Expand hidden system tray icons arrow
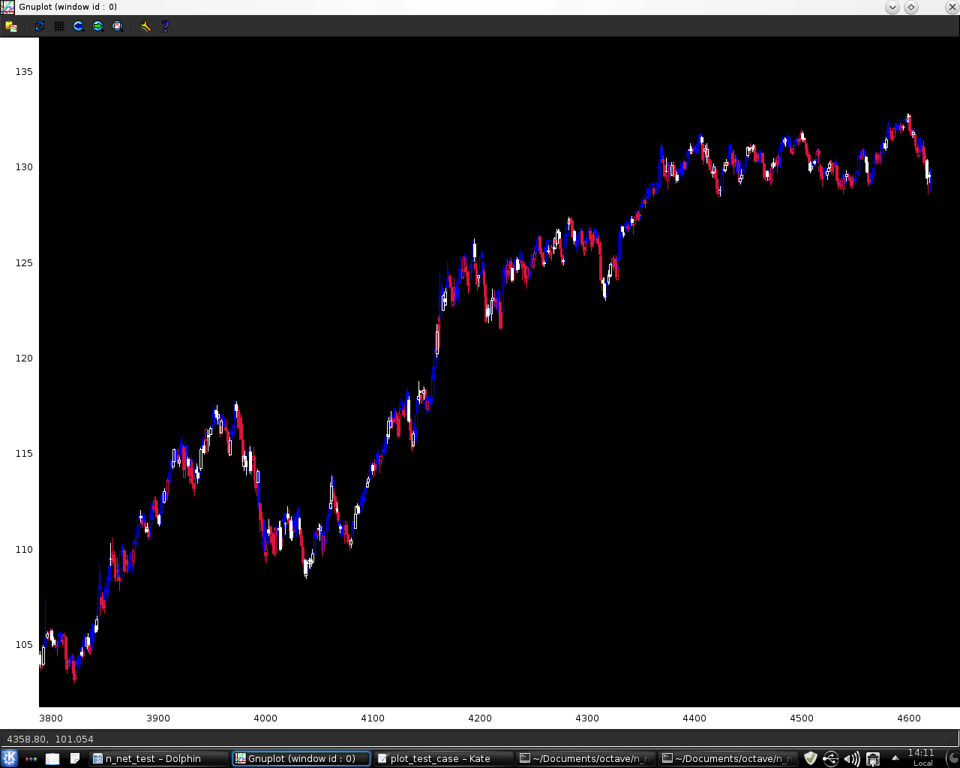Screen dimensions: 960x768 pyautogui.click(x=895, y=758)
